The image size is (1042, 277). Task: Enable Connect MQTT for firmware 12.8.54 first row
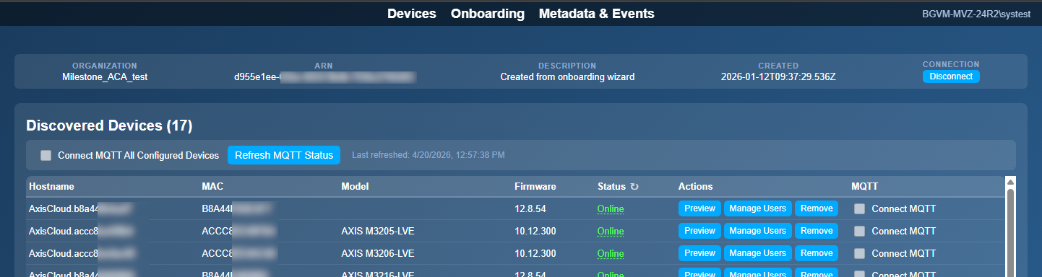(x=859, y=209)
